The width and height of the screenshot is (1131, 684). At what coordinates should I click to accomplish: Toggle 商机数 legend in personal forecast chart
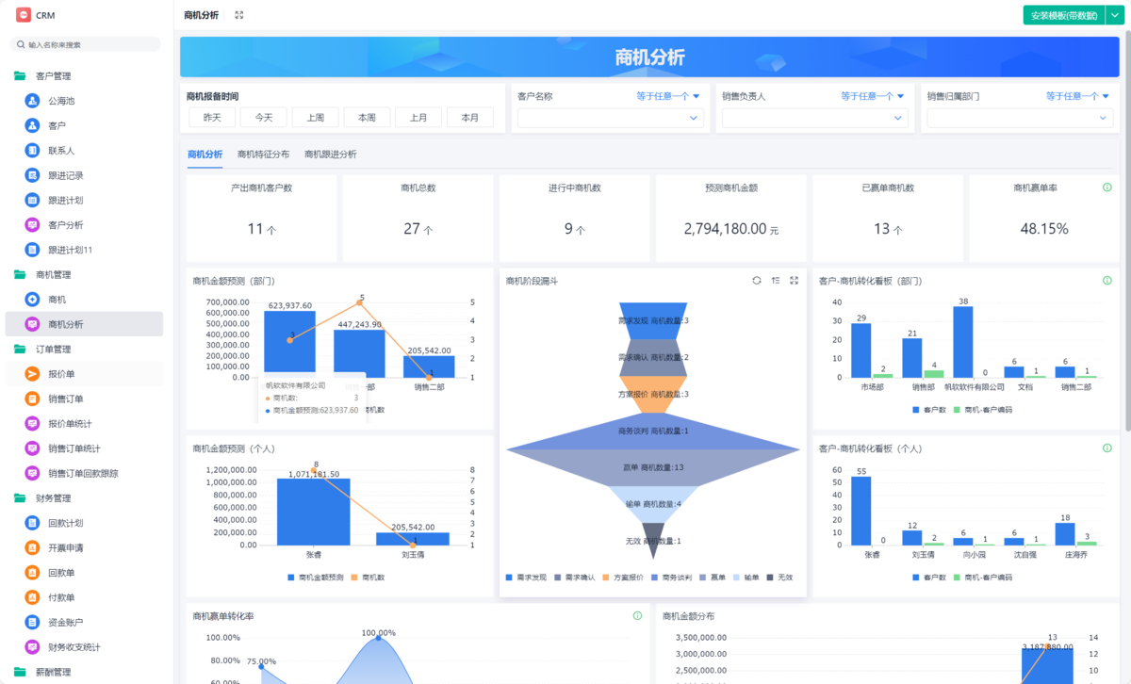pos(368,578)
